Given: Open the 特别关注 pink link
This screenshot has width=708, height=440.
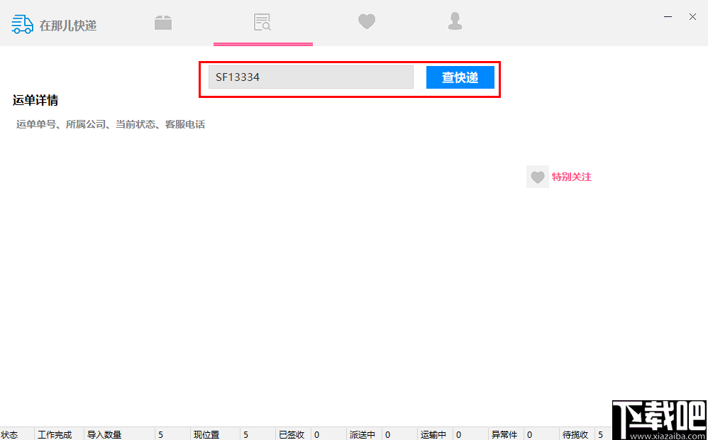Looking at the screenshot, I should point(571,176).
